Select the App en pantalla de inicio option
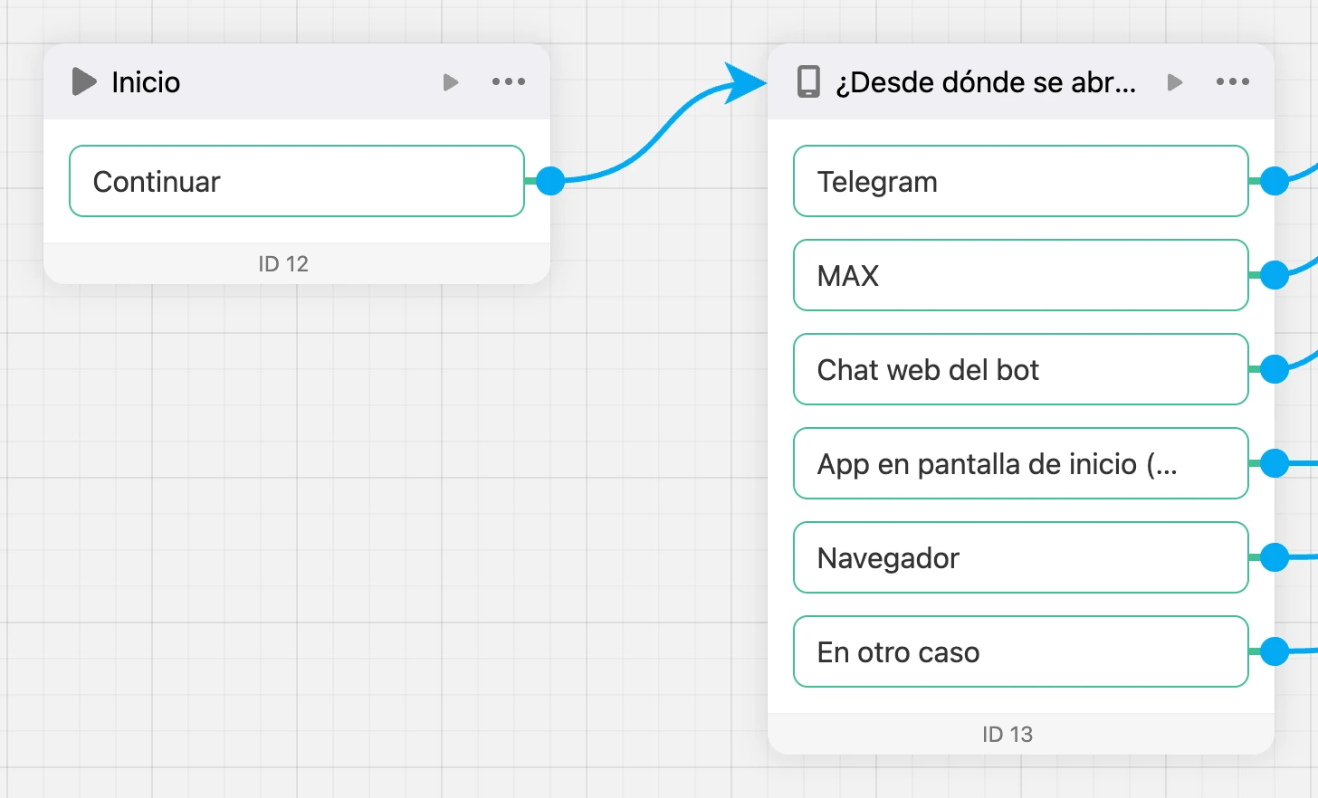The height and width of the screenshot is (798, 1318). click(1021, 463)
